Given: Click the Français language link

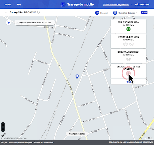Looking at the screenshot, I should (4, 142).
